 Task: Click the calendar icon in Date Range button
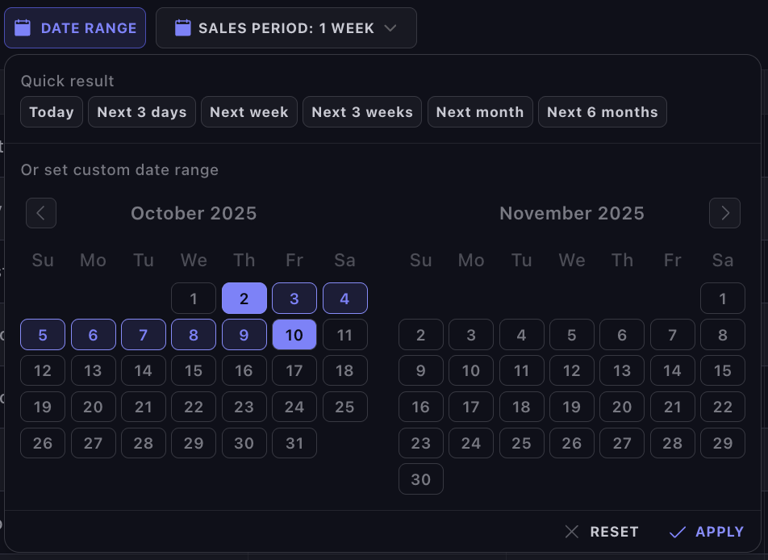coord(23,28)
